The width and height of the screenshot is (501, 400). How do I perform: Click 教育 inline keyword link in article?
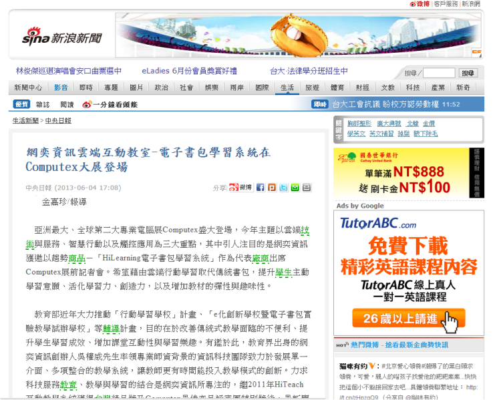(68, 385)
